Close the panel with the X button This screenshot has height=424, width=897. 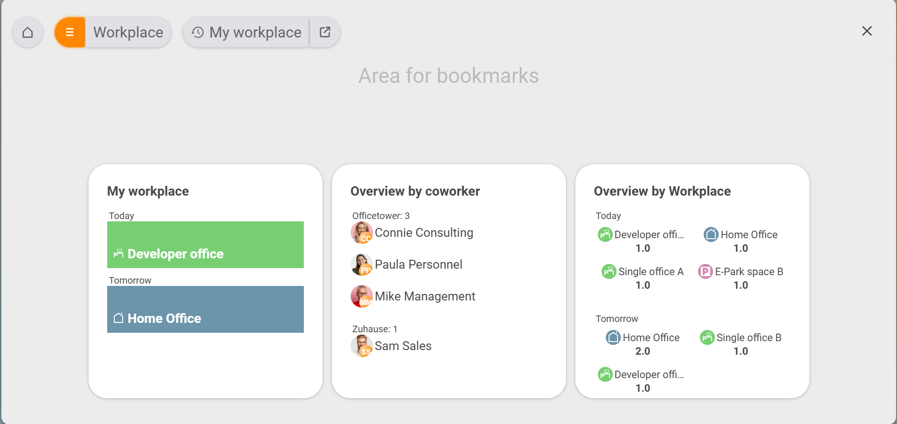click(x=867, y=31)
